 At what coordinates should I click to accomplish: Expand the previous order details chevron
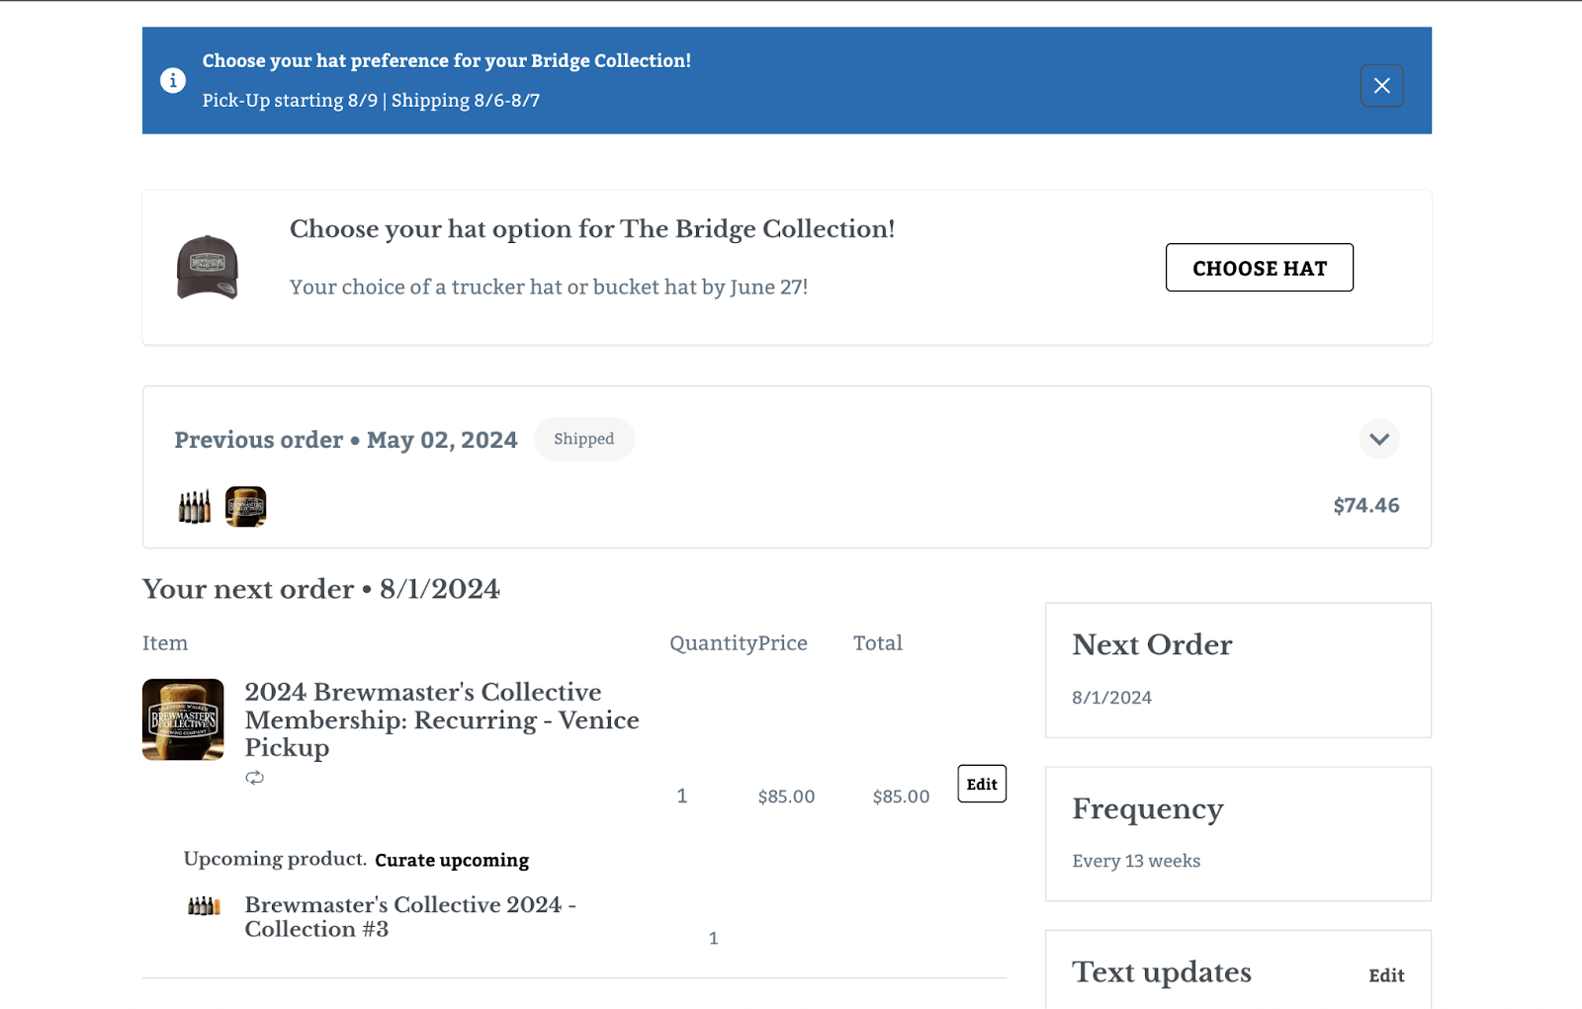coord(1378,439)
